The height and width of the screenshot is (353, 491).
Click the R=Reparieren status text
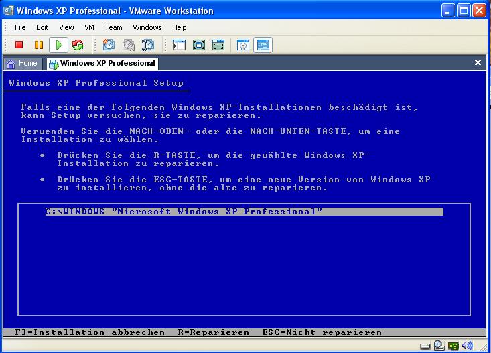(x=214, y=332)
